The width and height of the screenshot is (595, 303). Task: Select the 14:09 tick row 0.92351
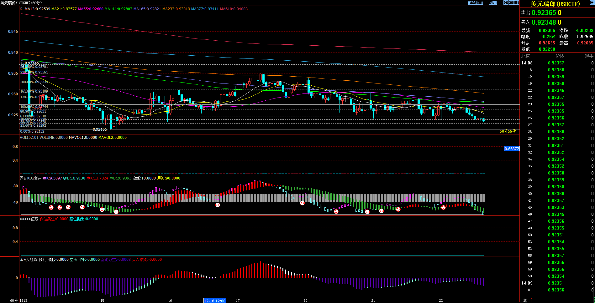click(557, 283)
